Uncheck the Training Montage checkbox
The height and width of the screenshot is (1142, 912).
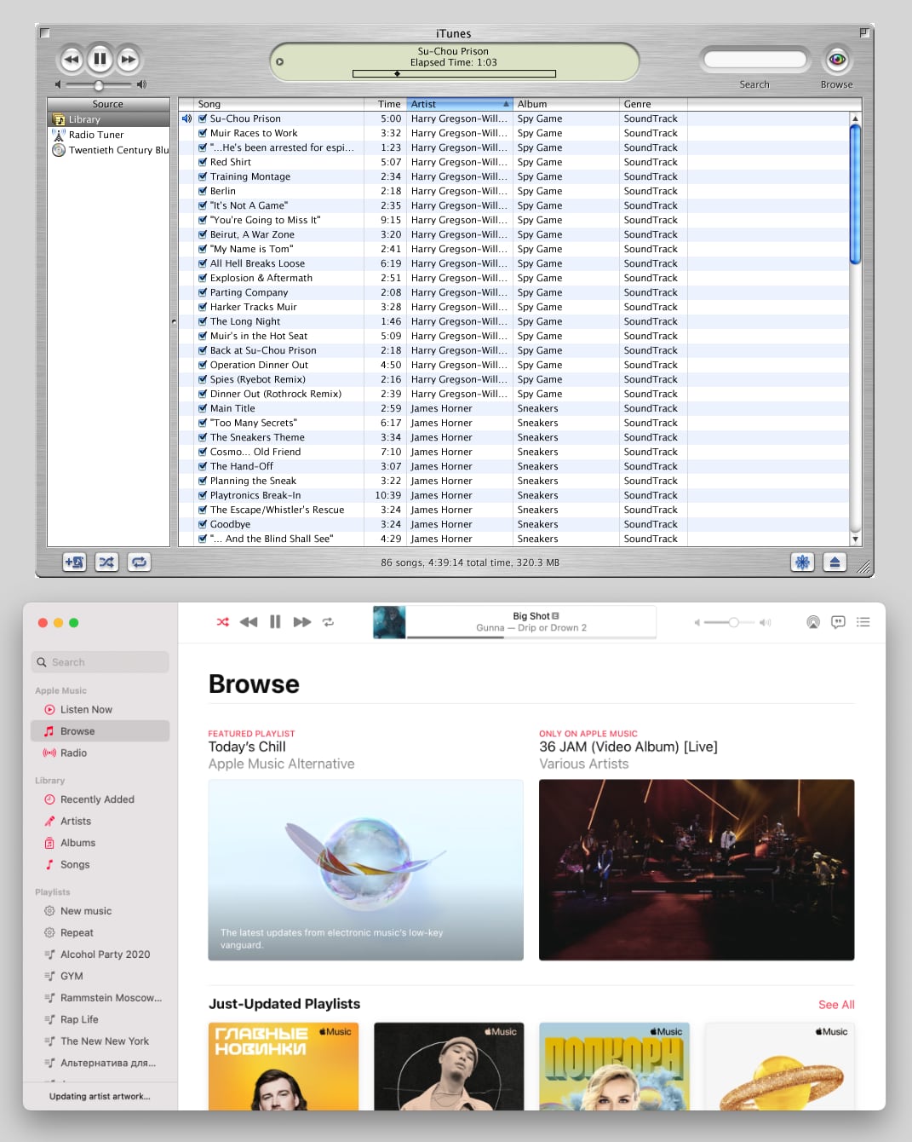click(203, 176)
